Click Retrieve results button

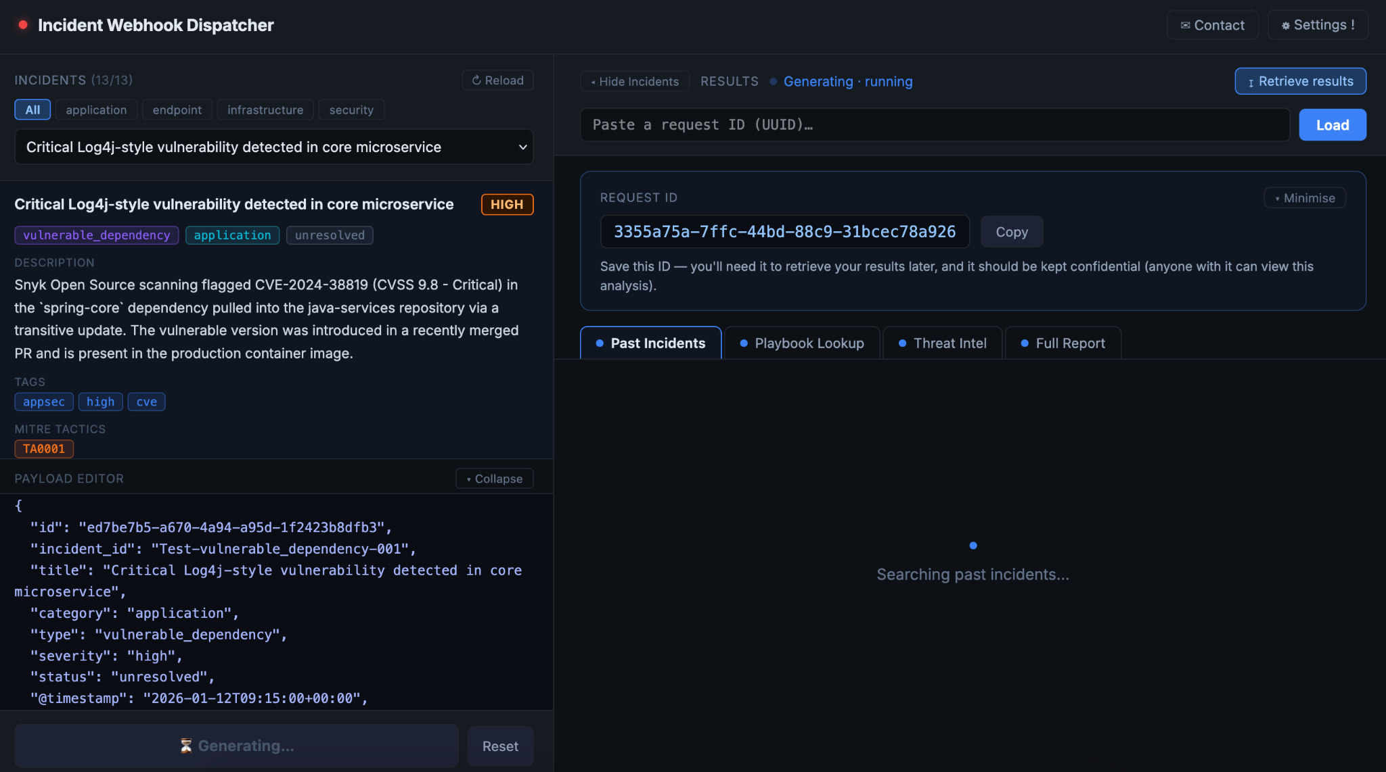click(x=1300, y=81)
